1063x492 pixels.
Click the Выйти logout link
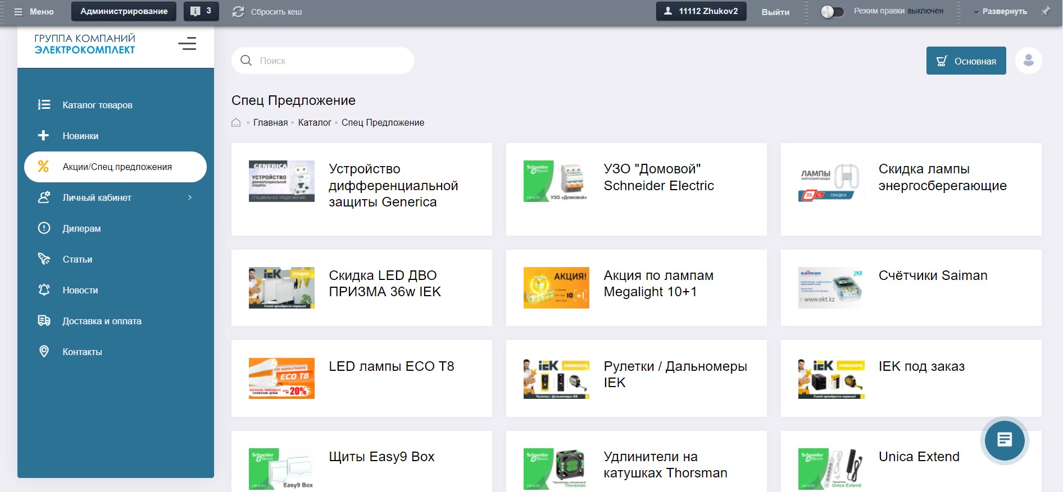point(775,12)
